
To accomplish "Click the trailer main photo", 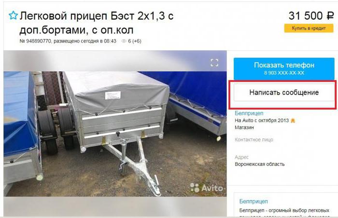I will click(115, 134).
